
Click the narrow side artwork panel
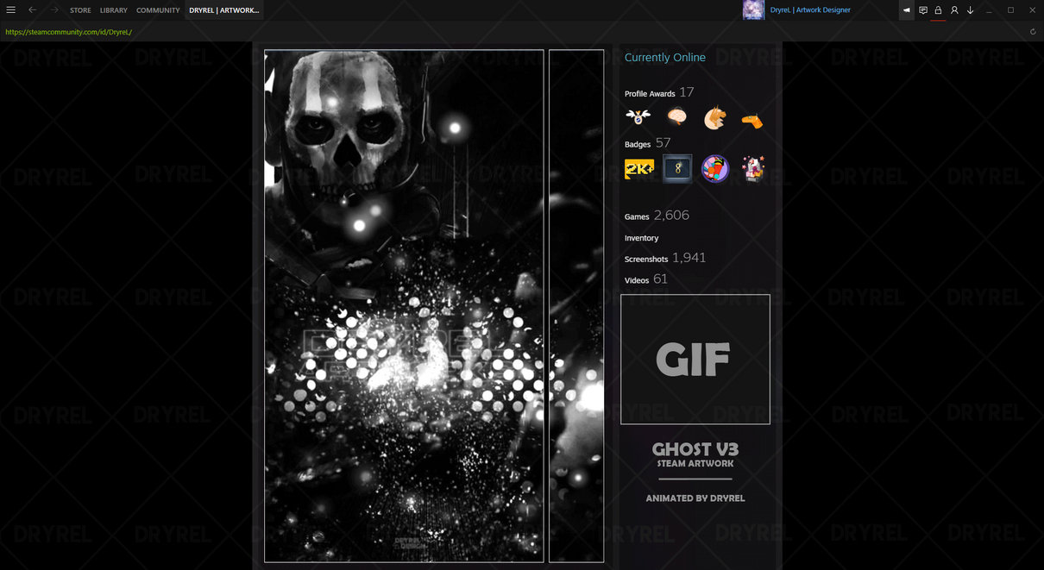tap(576, 306)
